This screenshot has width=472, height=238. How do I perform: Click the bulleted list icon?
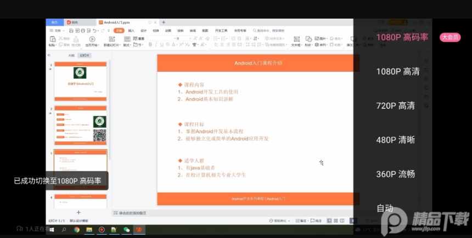click(x=216, y=38)
